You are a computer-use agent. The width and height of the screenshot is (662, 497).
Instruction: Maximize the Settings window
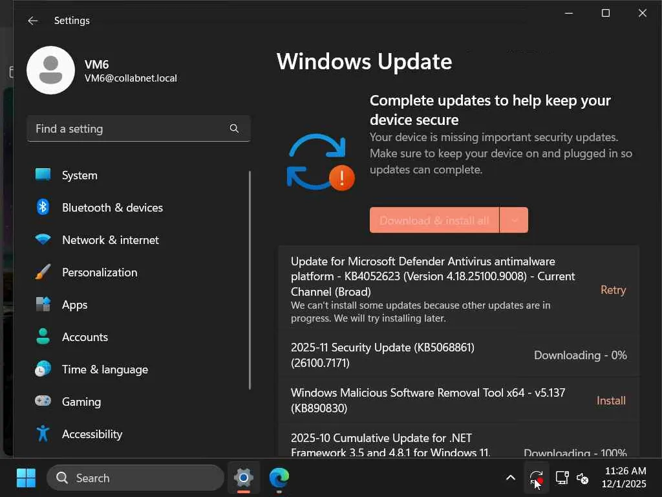pos(605,13)
